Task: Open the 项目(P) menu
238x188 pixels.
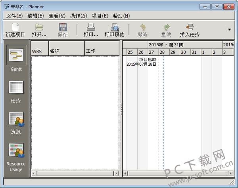Action: (100, 16)
